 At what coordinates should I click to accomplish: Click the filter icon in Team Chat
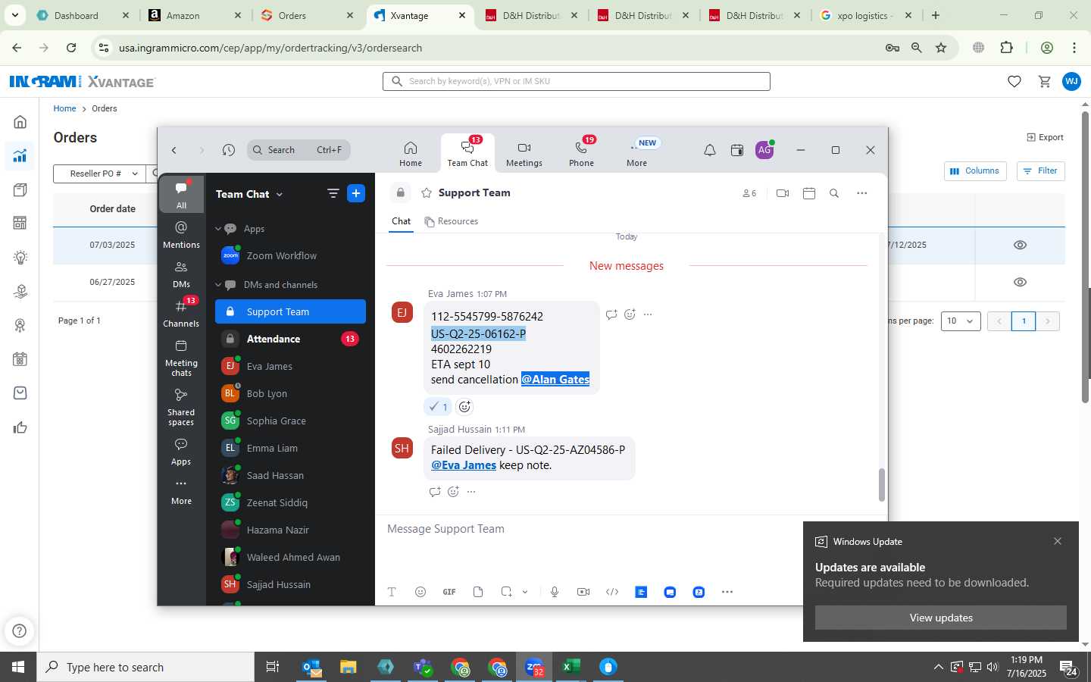(x=333, y=193)
